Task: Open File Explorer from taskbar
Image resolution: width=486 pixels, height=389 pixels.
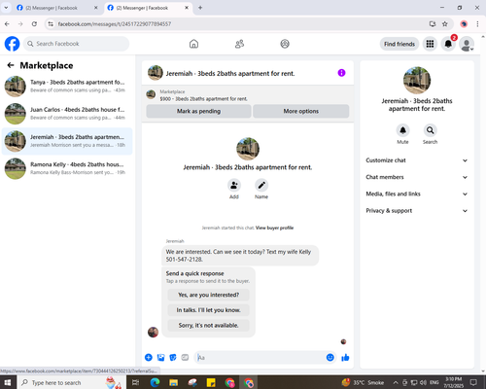Action: [x=174, y=383]
